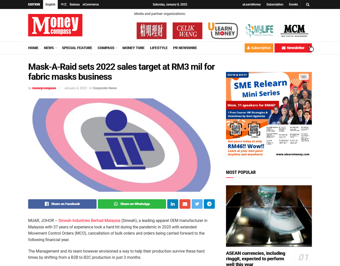
Task: Share article via LinkedIn icon
Action: point(173,204)
